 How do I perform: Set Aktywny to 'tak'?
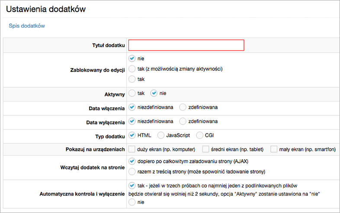pos(132,93)
